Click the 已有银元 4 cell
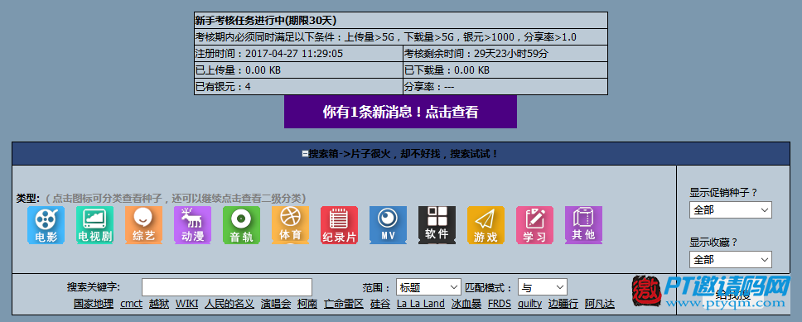The height and width of the screenshot is (322, 802). (x=299, y=87)
